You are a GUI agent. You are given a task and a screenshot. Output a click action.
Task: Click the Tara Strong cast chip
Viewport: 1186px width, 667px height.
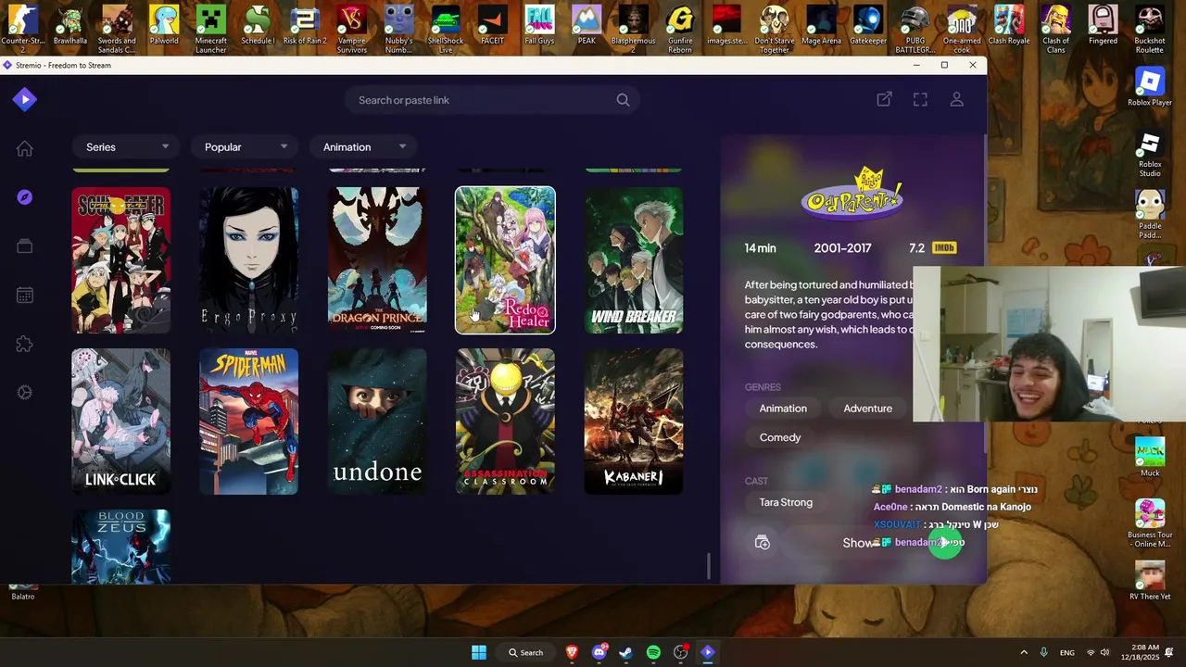786,502
